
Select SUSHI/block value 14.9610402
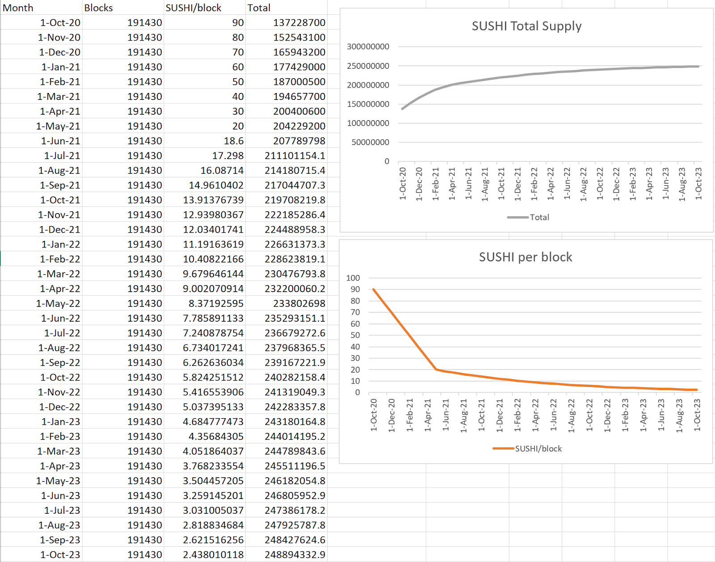[x=205, y=185]
